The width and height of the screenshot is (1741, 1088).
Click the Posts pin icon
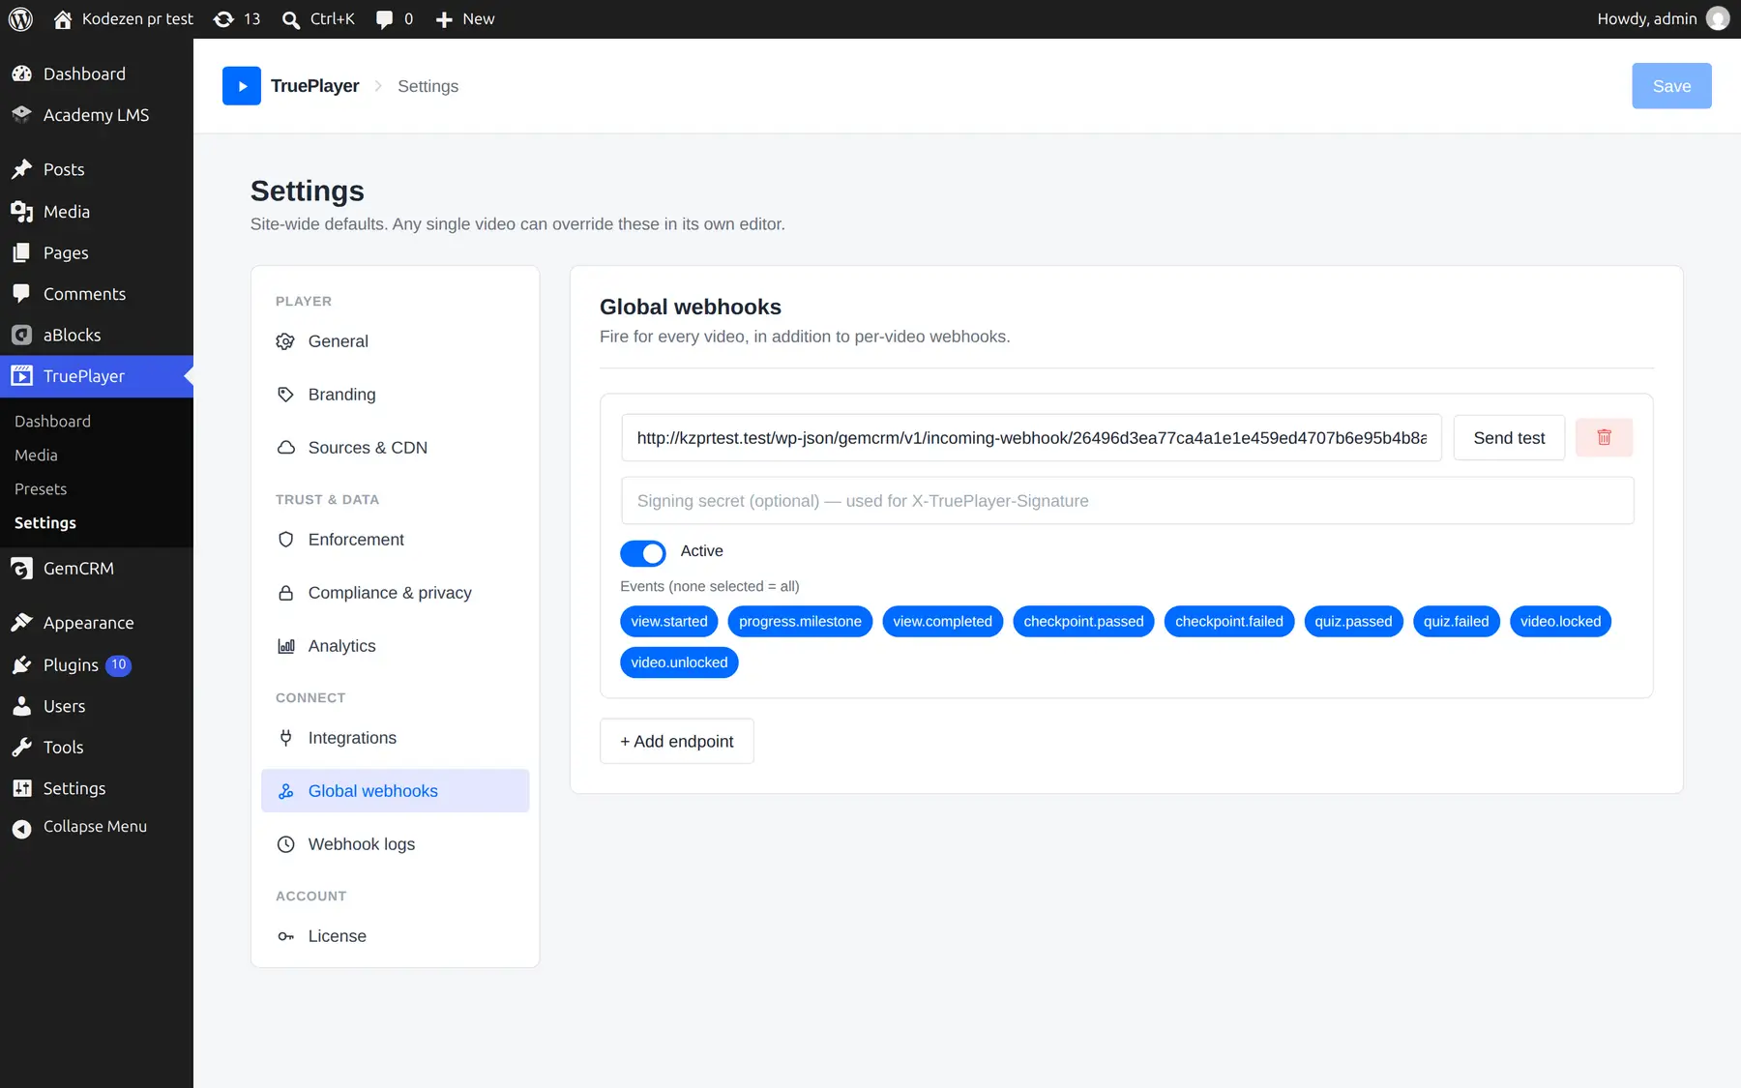pyautogui.click(x=21, y=169)
